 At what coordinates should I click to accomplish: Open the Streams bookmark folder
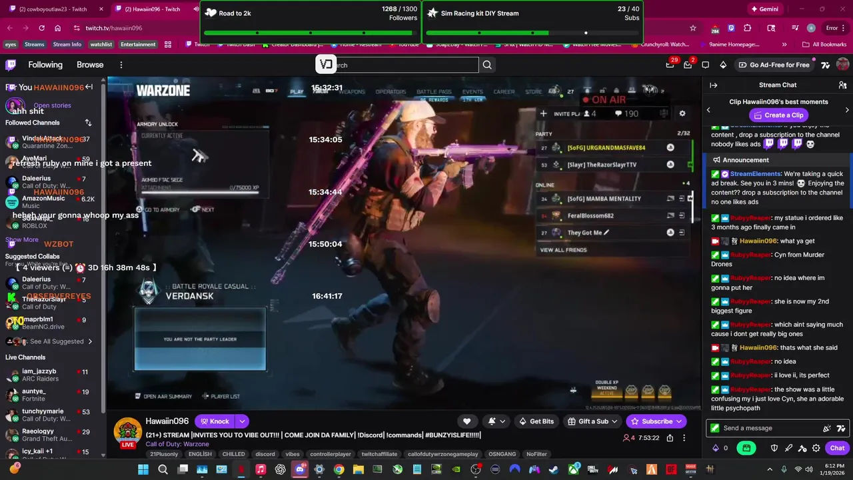coord(34,45)
